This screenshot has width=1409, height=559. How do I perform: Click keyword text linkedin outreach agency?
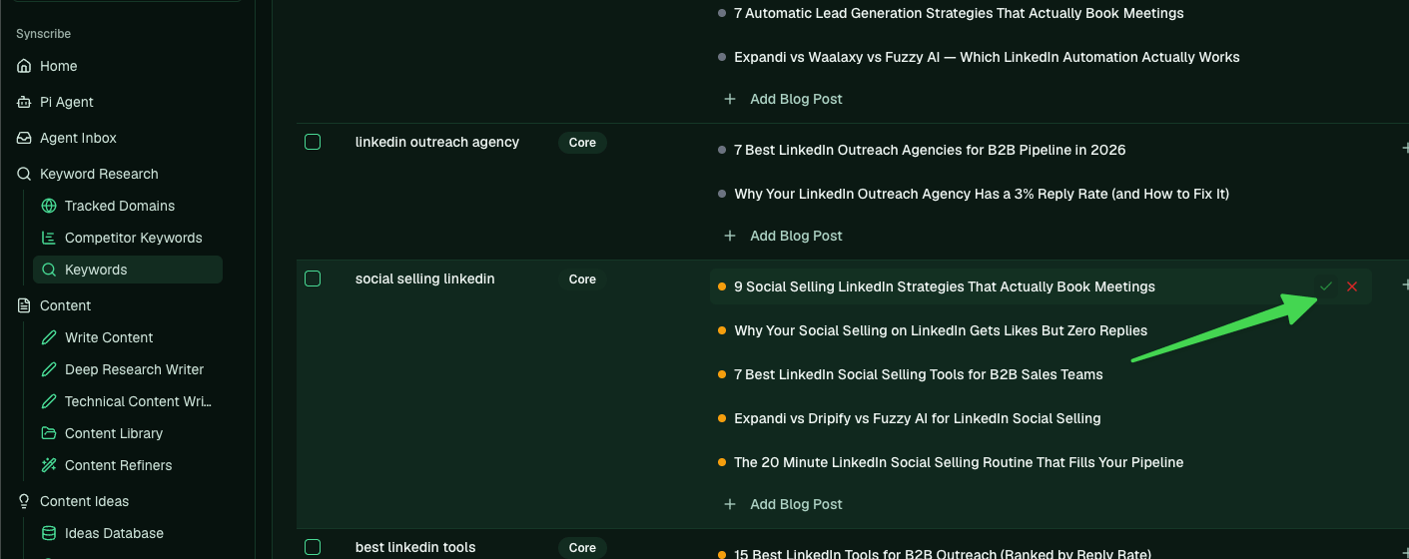[x=437, y=142]
